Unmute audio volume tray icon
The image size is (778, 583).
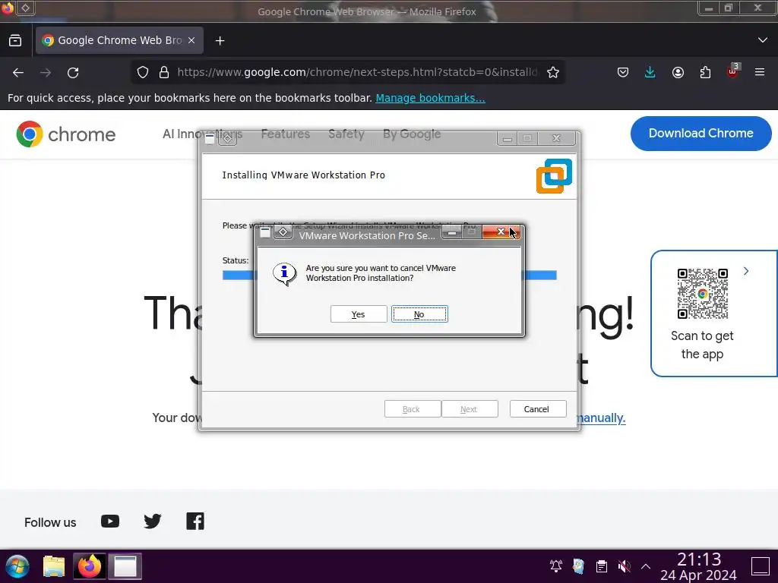tap(624, 566)
